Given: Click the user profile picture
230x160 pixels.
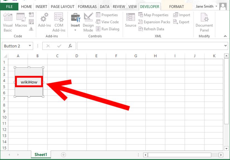Looking at the screenshot, I should click(223, 6).
